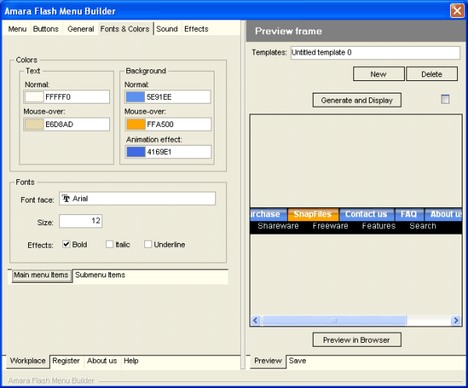The image size is (468, 388).
Task: Uncheck the Bold checkbox
Action: (66, 244)
